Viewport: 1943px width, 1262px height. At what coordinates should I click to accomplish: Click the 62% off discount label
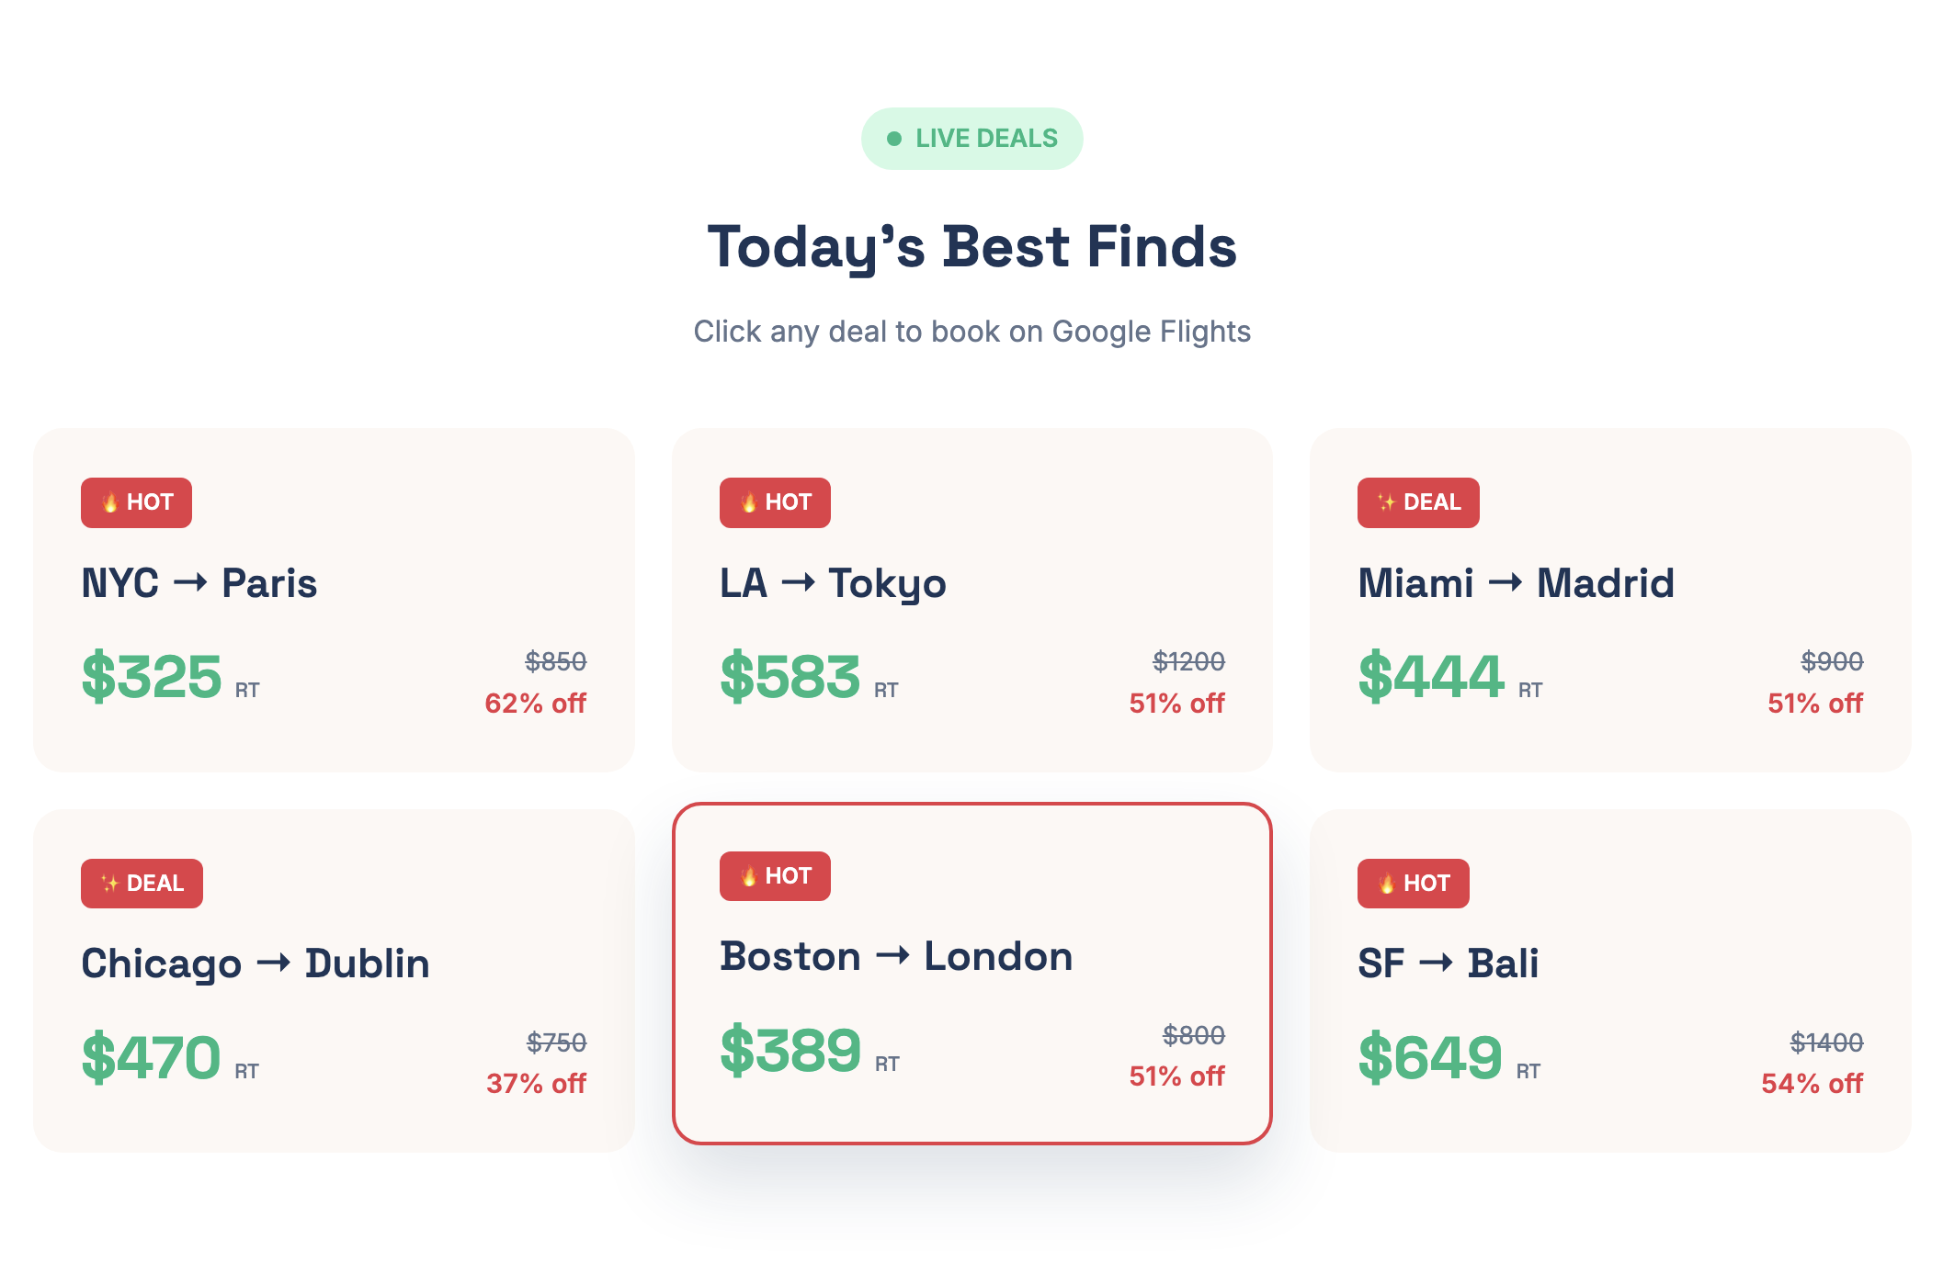coord(536,703)
